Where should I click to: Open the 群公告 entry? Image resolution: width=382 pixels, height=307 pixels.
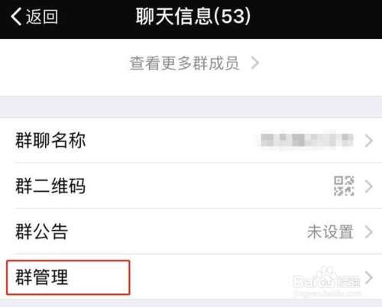[x=191, y=231]
